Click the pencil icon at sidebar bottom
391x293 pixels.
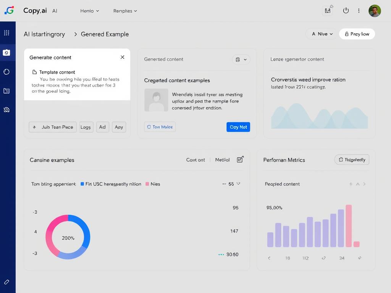pos(7,282)
